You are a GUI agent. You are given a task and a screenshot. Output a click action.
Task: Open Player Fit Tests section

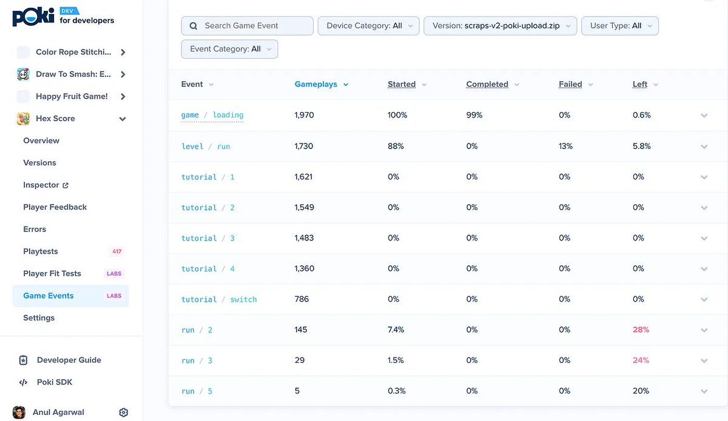point(52,274)
